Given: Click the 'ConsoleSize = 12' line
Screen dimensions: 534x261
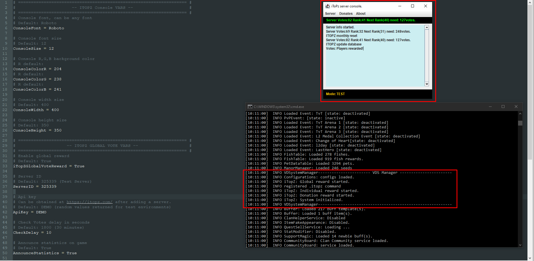Looking at the screenshot, I should (x=33, y=49).
